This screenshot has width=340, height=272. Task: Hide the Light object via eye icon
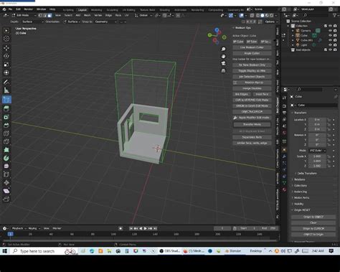[330, 44]
